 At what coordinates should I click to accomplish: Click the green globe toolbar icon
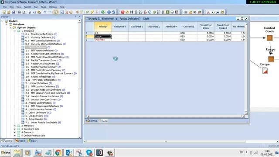pyautogui.click(x=103, y=12)
